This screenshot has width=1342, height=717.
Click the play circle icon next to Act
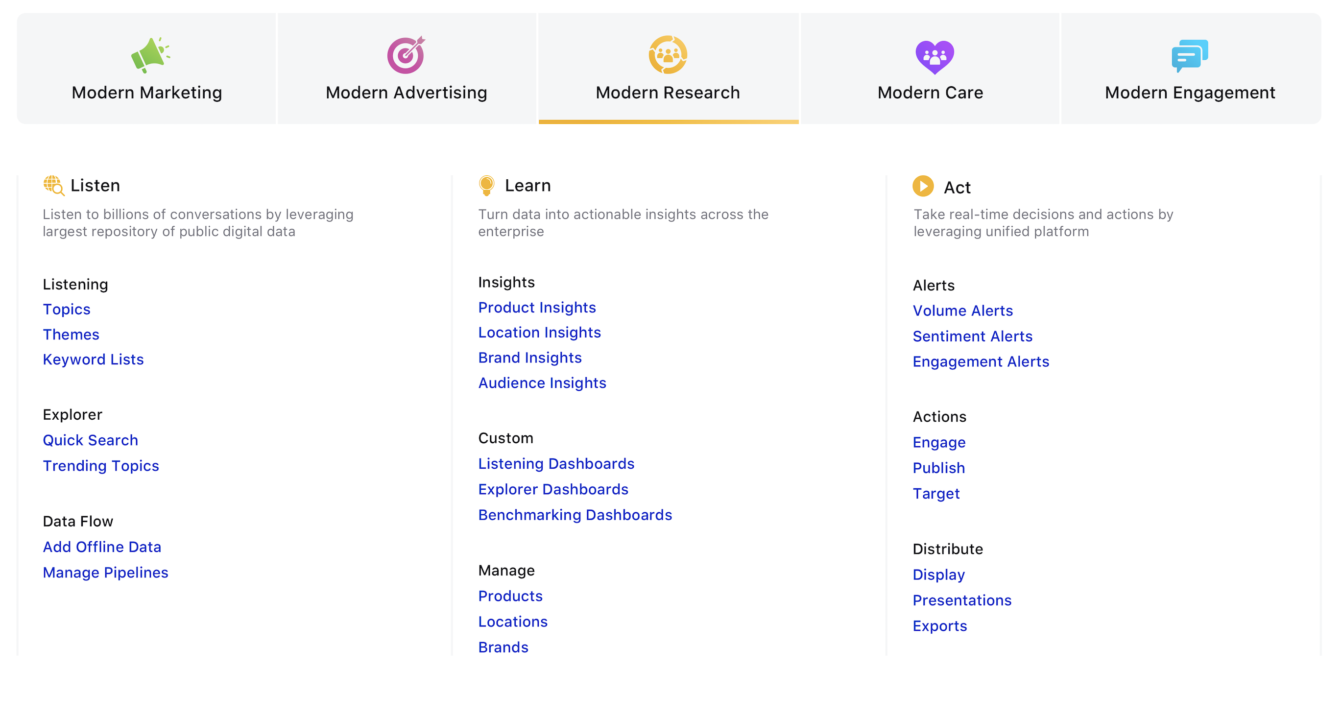point(923,187)
